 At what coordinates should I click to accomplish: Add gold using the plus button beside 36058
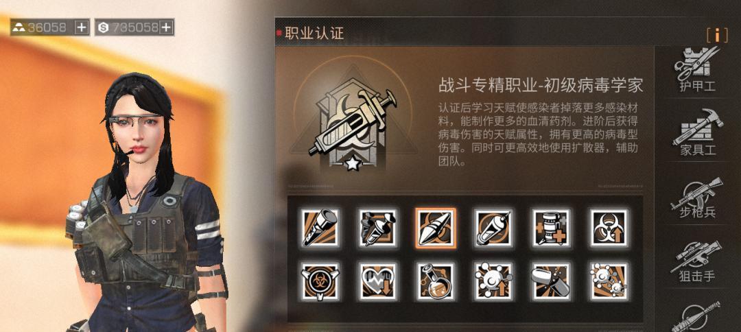(82, 27)
